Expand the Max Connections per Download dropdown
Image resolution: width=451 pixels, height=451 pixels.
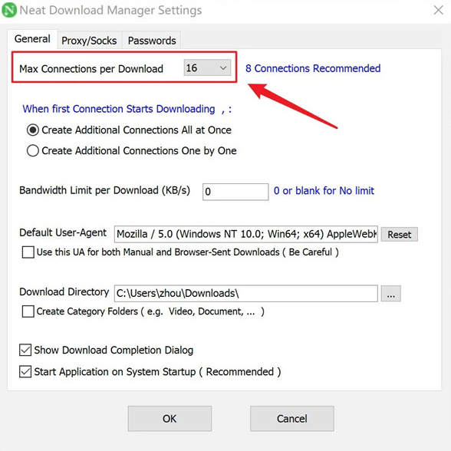pos(207,67)
